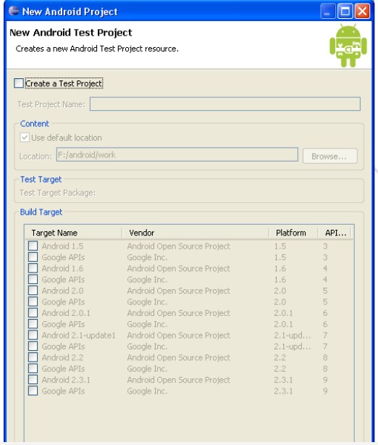Check the Android 1.5 build target
Image resolution: width=378 pixels, height=445 pixels.
[x=33, y=246]
